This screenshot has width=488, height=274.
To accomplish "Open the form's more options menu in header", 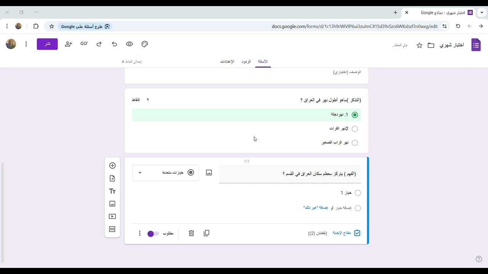I will 26,44.
